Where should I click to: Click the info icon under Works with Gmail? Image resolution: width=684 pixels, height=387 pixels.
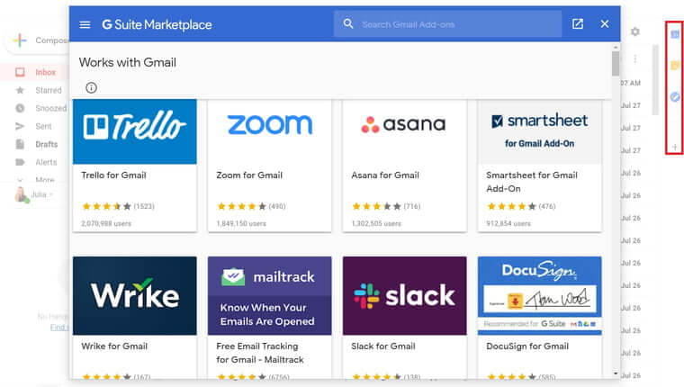click(91, 87)
